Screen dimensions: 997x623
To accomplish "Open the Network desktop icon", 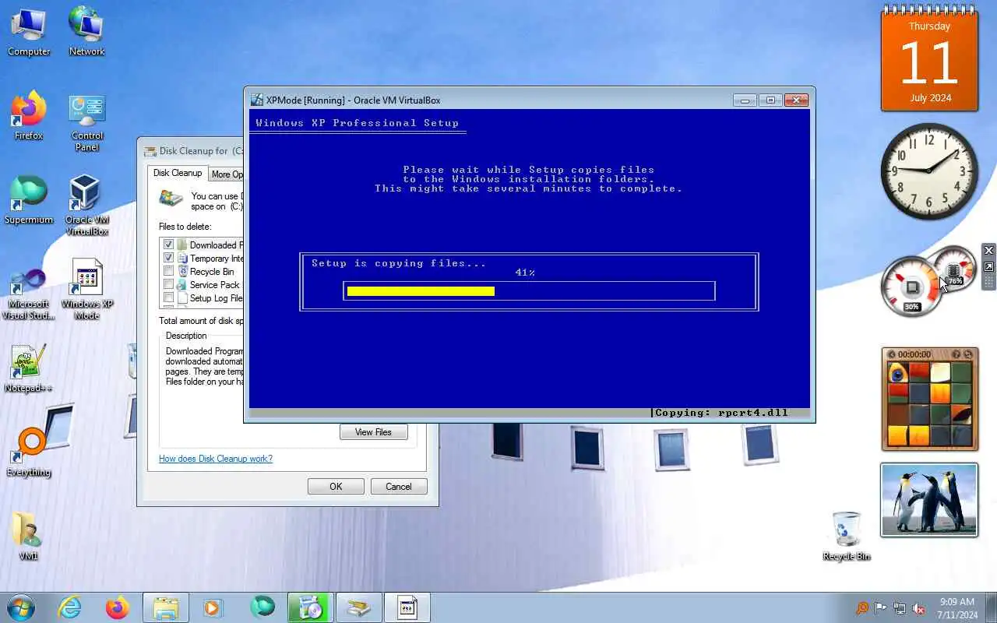I will [86, 31].
